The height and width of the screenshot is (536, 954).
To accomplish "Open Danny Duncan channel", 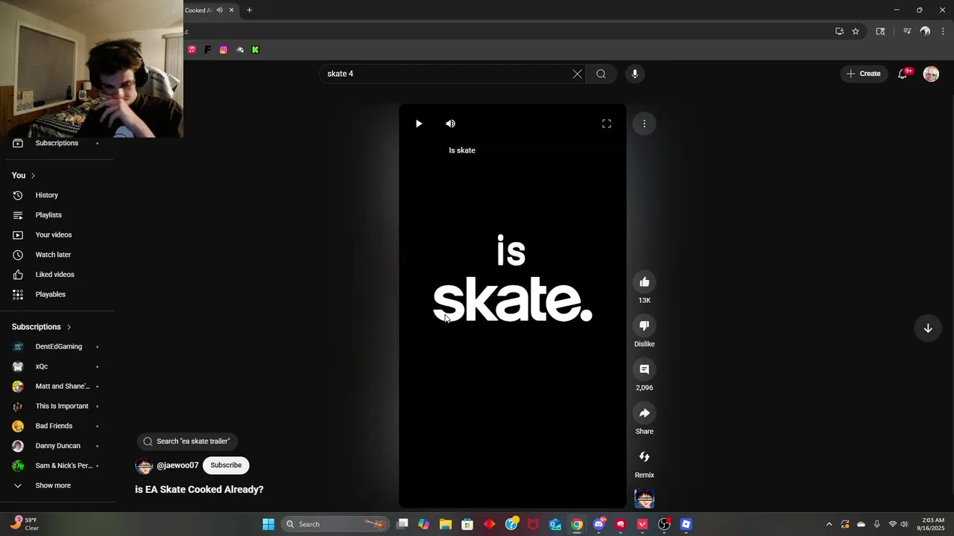I will [57, 446].
